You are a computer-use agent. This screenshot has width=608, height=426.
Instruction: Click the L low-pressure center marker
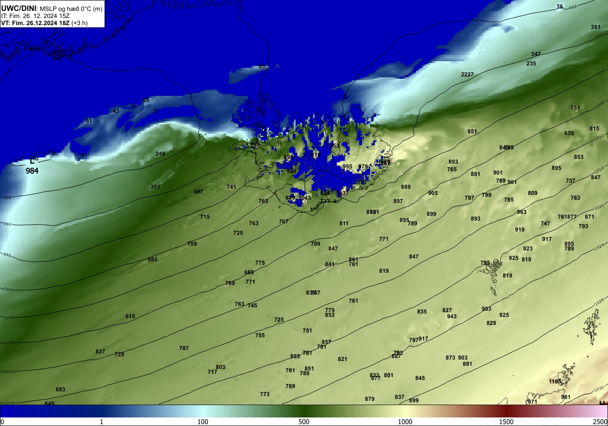[32, 160]
